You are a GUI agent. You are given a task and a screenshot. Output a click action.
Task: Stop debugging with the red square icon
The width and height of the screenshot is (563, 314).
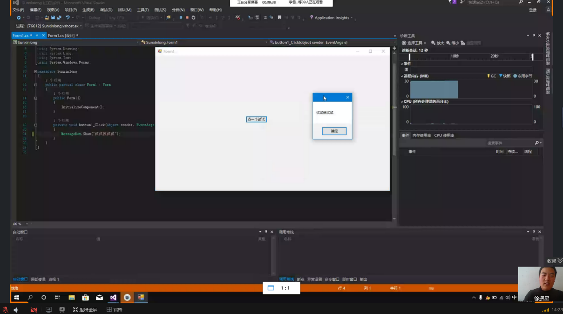click(187, 18)
